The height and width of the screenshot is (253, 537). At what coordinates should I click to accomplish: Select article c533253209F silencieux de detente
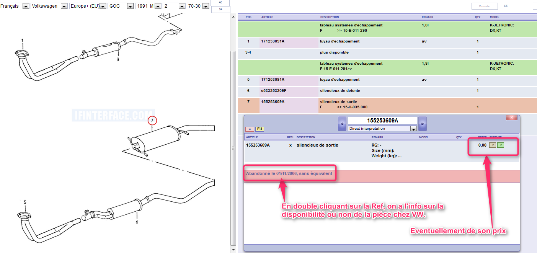274,91
